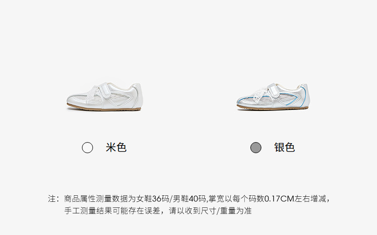
Task: Click the 男鞋40码 text in note
Action: 189,199
